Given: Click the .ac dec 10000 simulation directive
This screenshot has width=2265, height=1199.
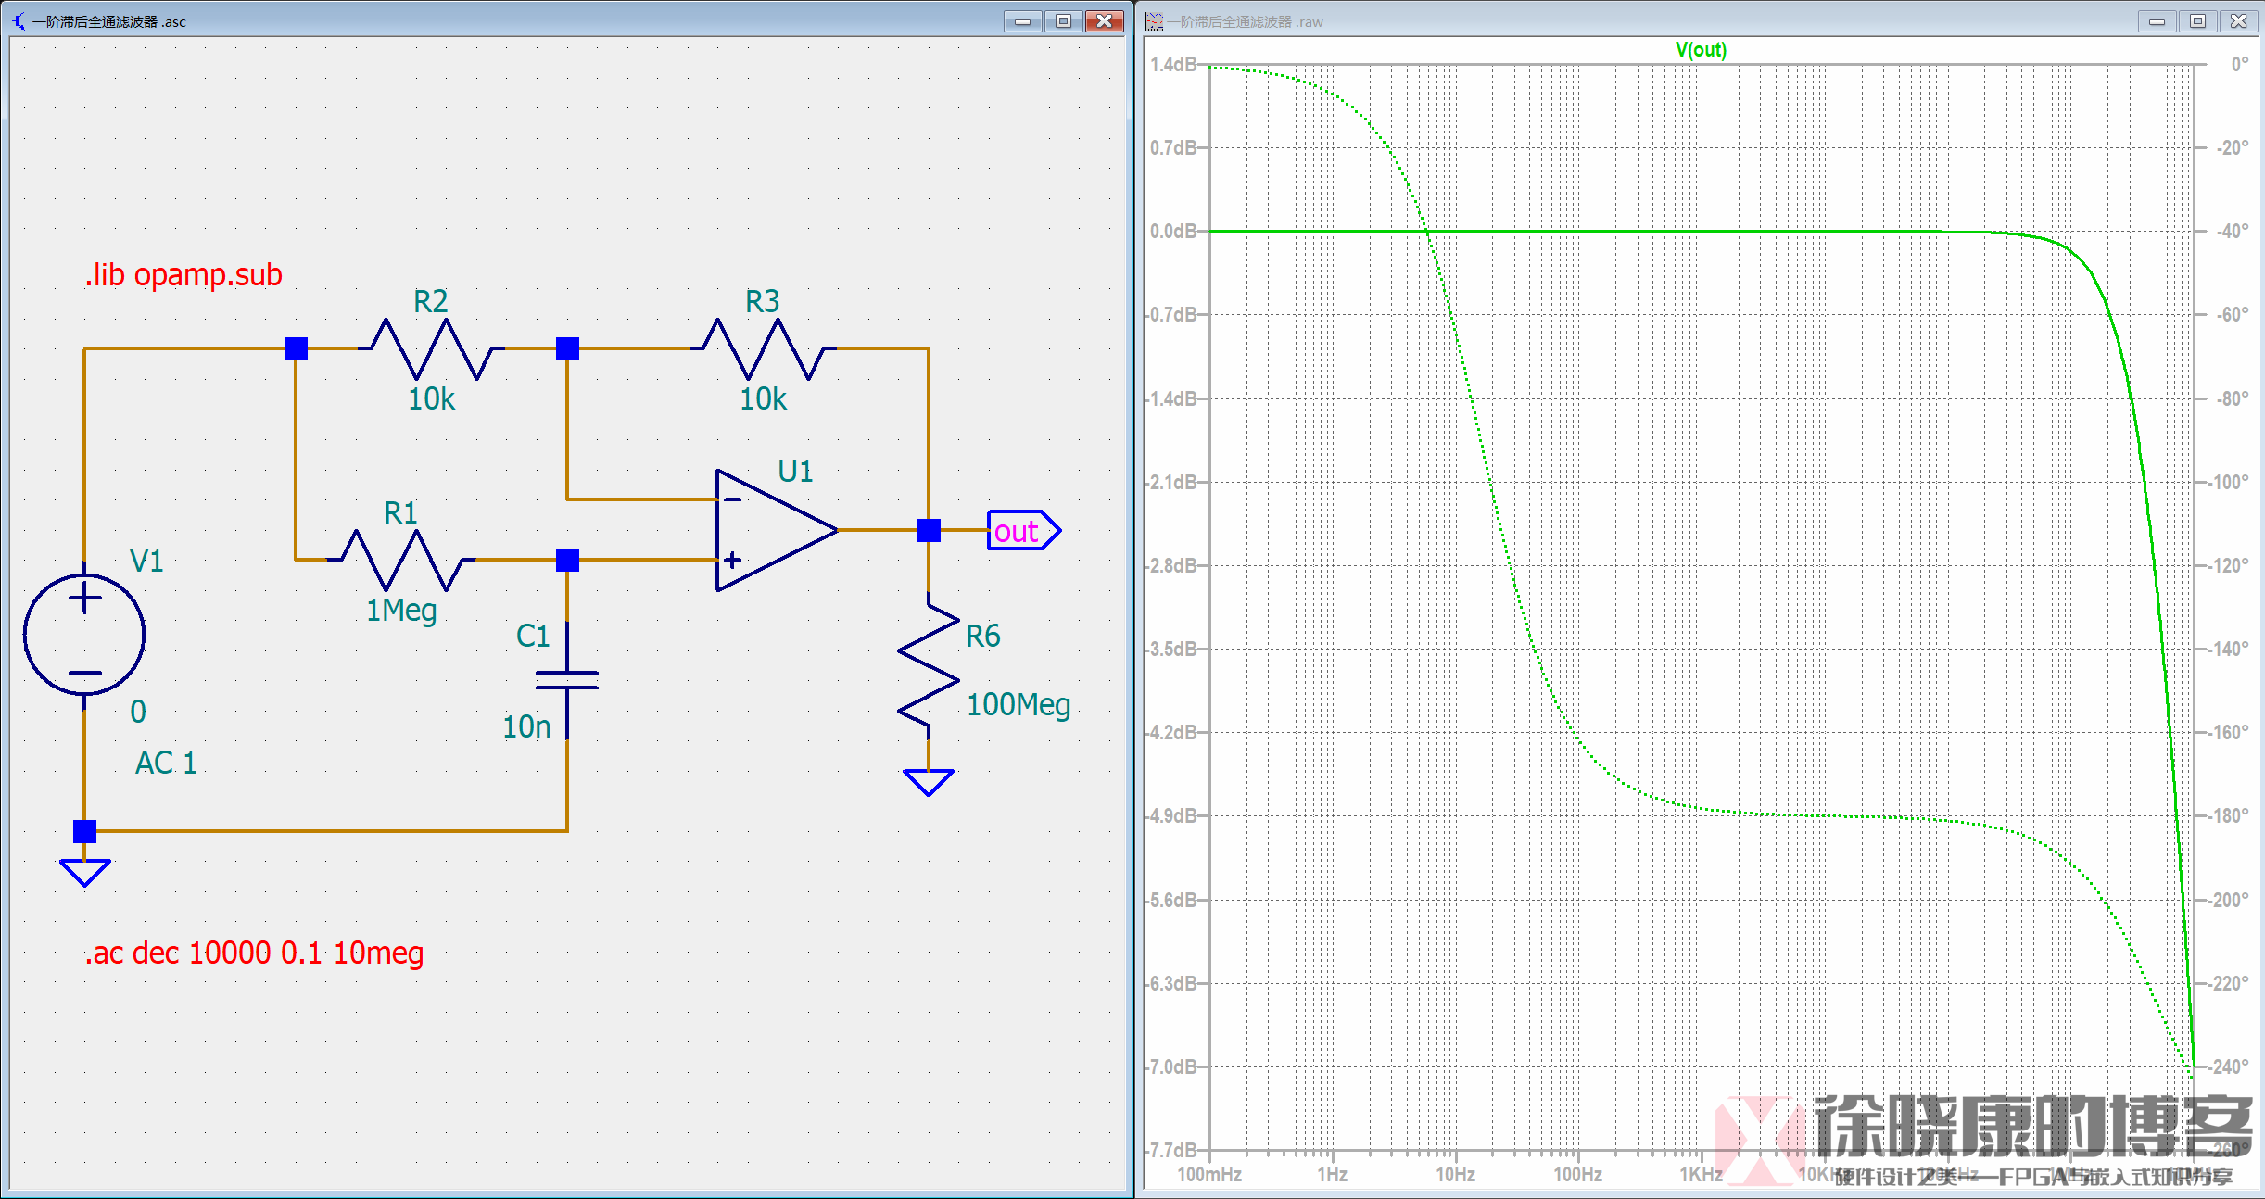Looking at the screenshot, I should point(254,953).
